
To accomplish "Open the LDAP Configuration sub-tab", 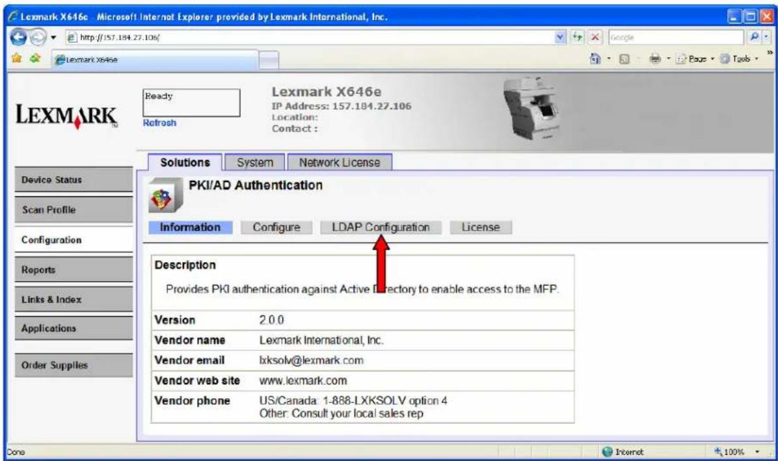I will click(381, 227).
